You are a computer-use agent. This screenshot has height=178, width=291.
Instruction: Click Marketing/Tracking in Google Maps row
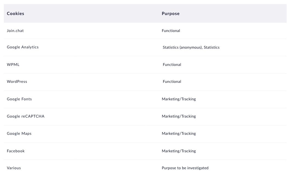point(179,133)
